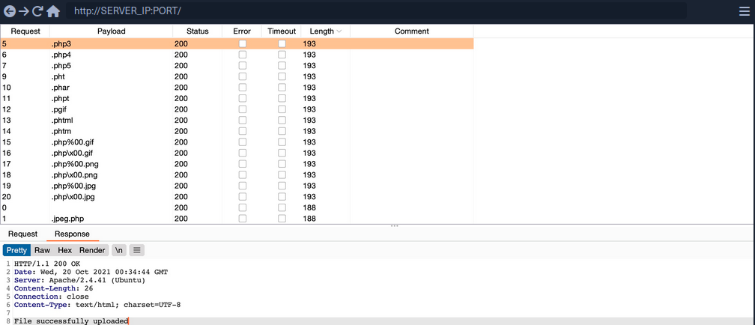Toggle Error checkbox on .jpeg.php row
The width and height of the screenshot is (755, 325).
pyautogui.click(x=242, y=219)
